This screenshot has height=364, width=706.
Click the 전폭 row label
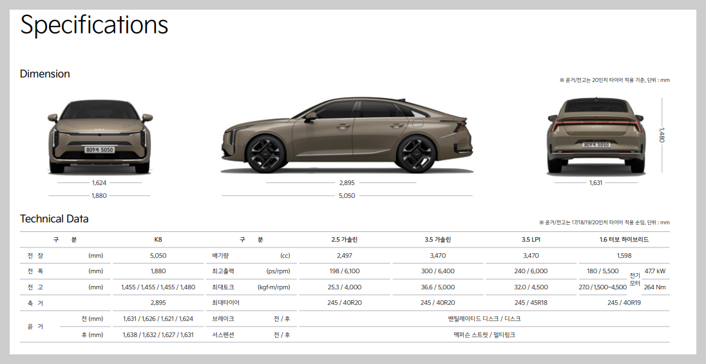click(35, 271)
